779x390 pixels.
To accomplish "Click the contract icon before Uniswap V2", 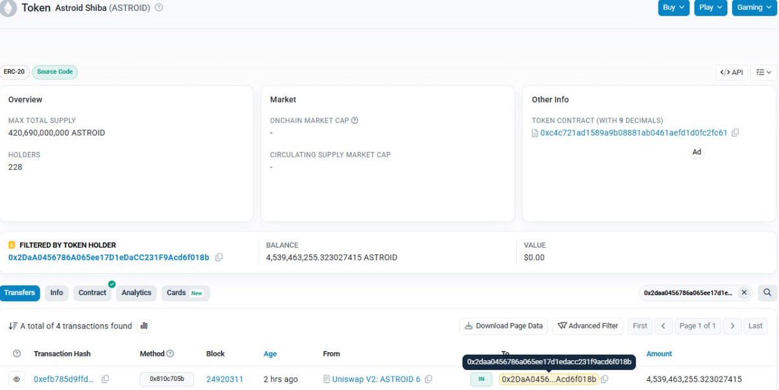I will (x=327, y=379).
